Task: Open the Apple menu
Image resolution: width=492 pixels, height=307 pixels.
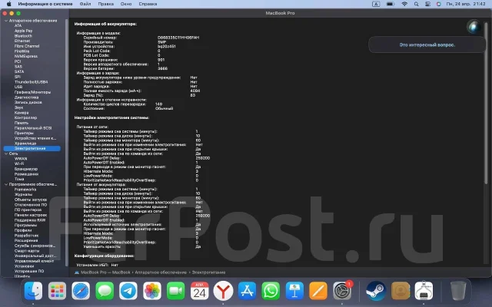Action: (x=8, y=4)
